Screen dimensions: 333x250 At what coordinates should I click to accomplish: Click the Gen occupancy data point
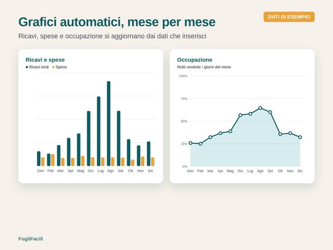190,143
